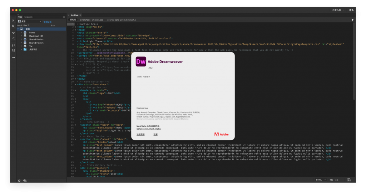The height and width of the screenshot is (196, 366).
Task: Click the file transfer up-down arrows icon
Action: pyautogui.click(x=13, y=26)
